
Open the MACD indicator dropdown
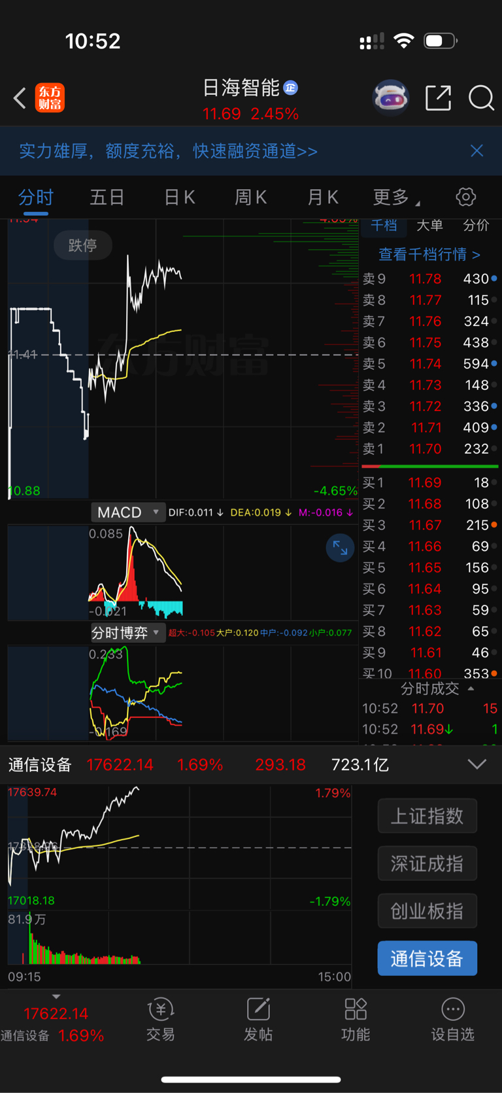[127, 512]
